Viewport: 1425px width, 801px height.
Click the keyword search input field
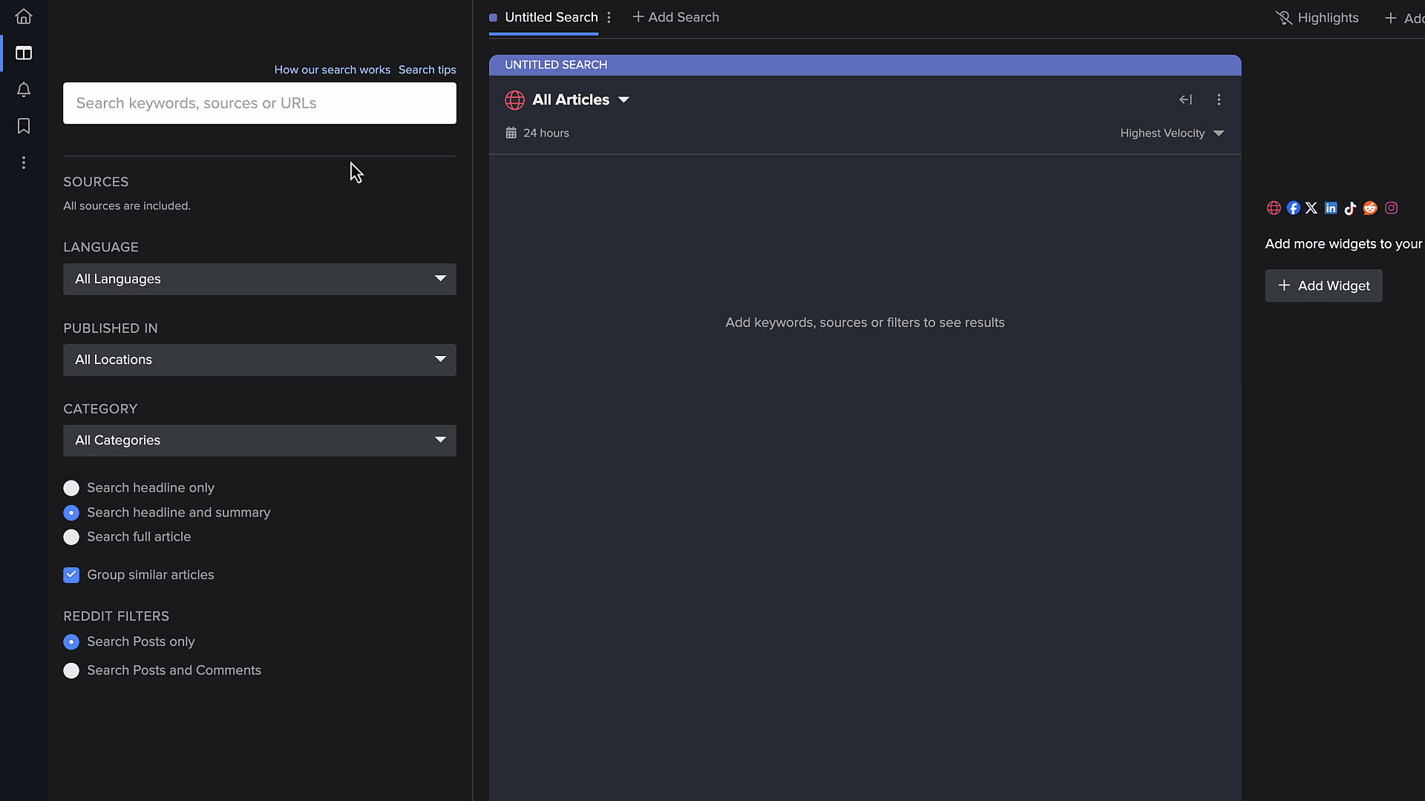pos(259,103)
